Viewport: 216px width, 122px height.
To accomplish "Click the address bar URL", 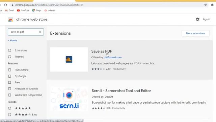I will point(49,5).
